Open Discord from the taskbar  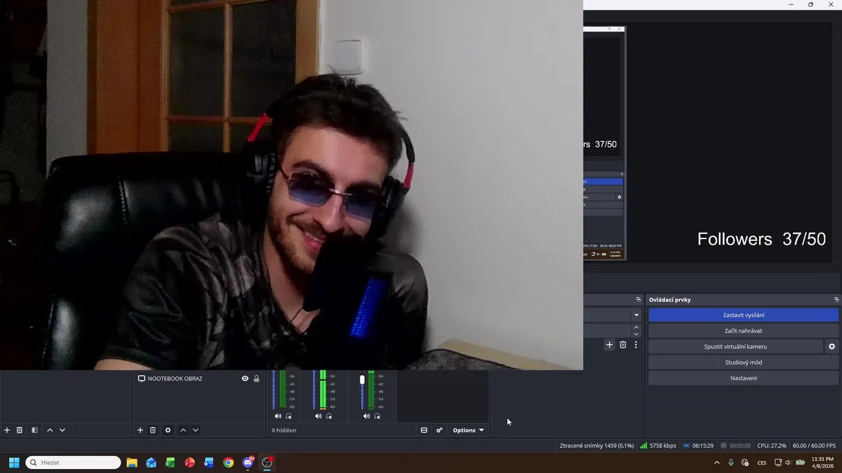pyautogui.click(x=248, y=462)
